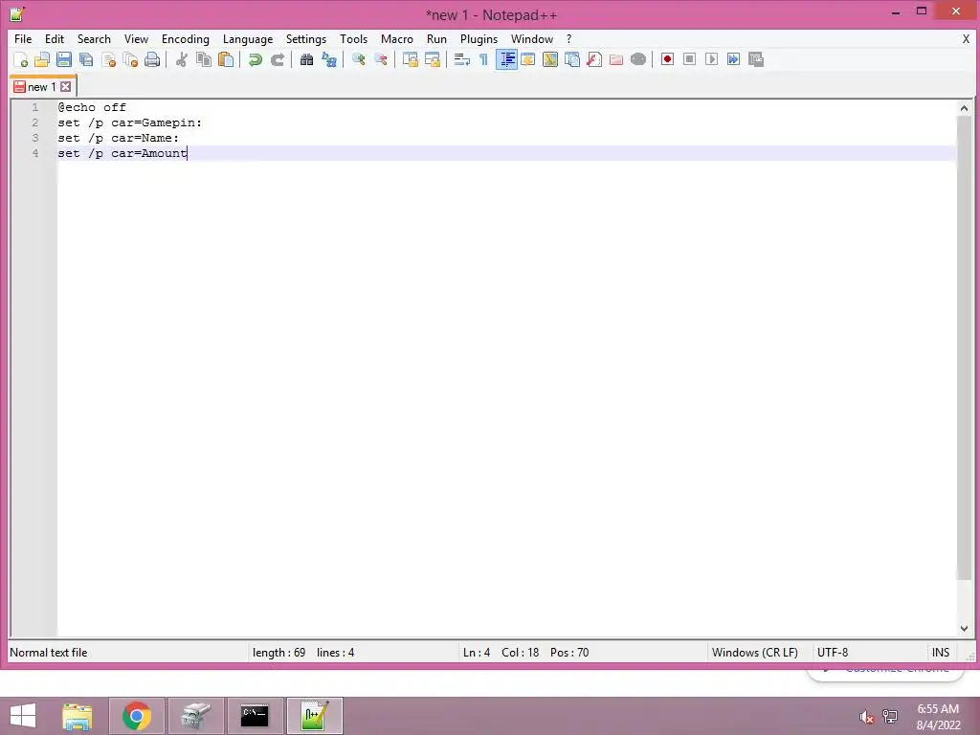Click the line 'set /p car=Name:'
This screenshot has height=735, width=980.
tap(118, 138)
